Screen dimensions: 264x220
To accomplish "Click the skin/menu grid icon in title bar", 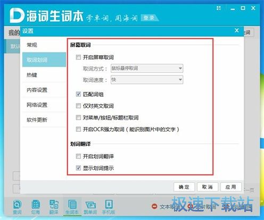I will [x=219, y=8].
